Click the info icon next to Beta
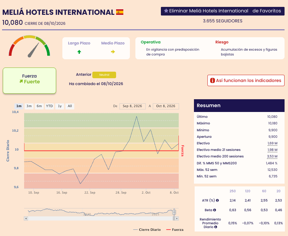Screen dimensions: 288x236 214,210
